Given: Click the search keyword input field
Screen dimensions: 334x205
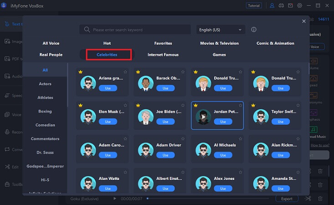Looking at the screenshot, I should click(x=135, y=30).
